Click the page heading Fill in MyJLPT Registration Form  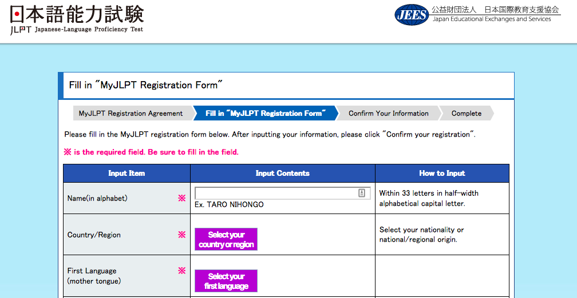coord(146,85)
